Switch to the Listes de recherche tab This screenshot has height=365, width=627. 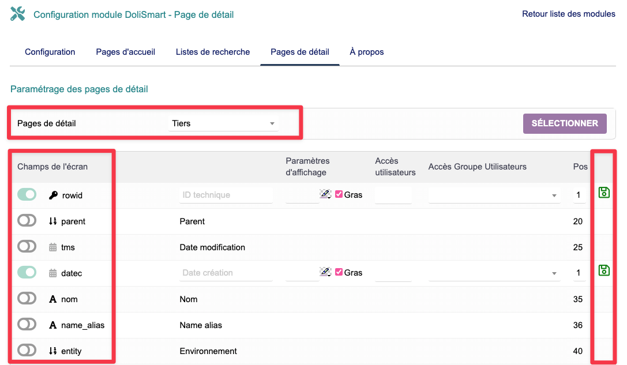(213, 52)
